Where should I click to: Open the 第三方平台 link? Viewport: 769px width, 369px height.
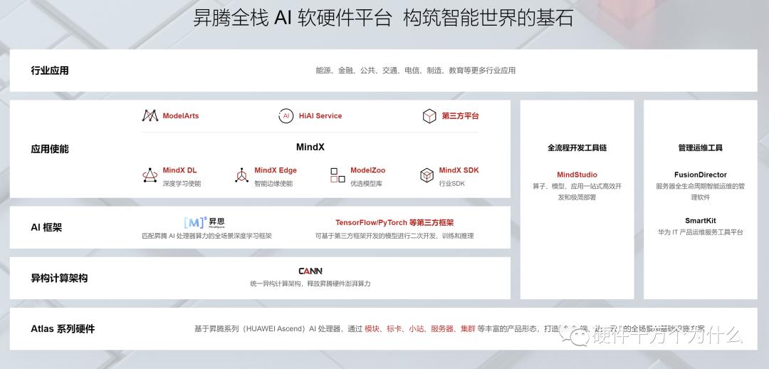(460, 116)
